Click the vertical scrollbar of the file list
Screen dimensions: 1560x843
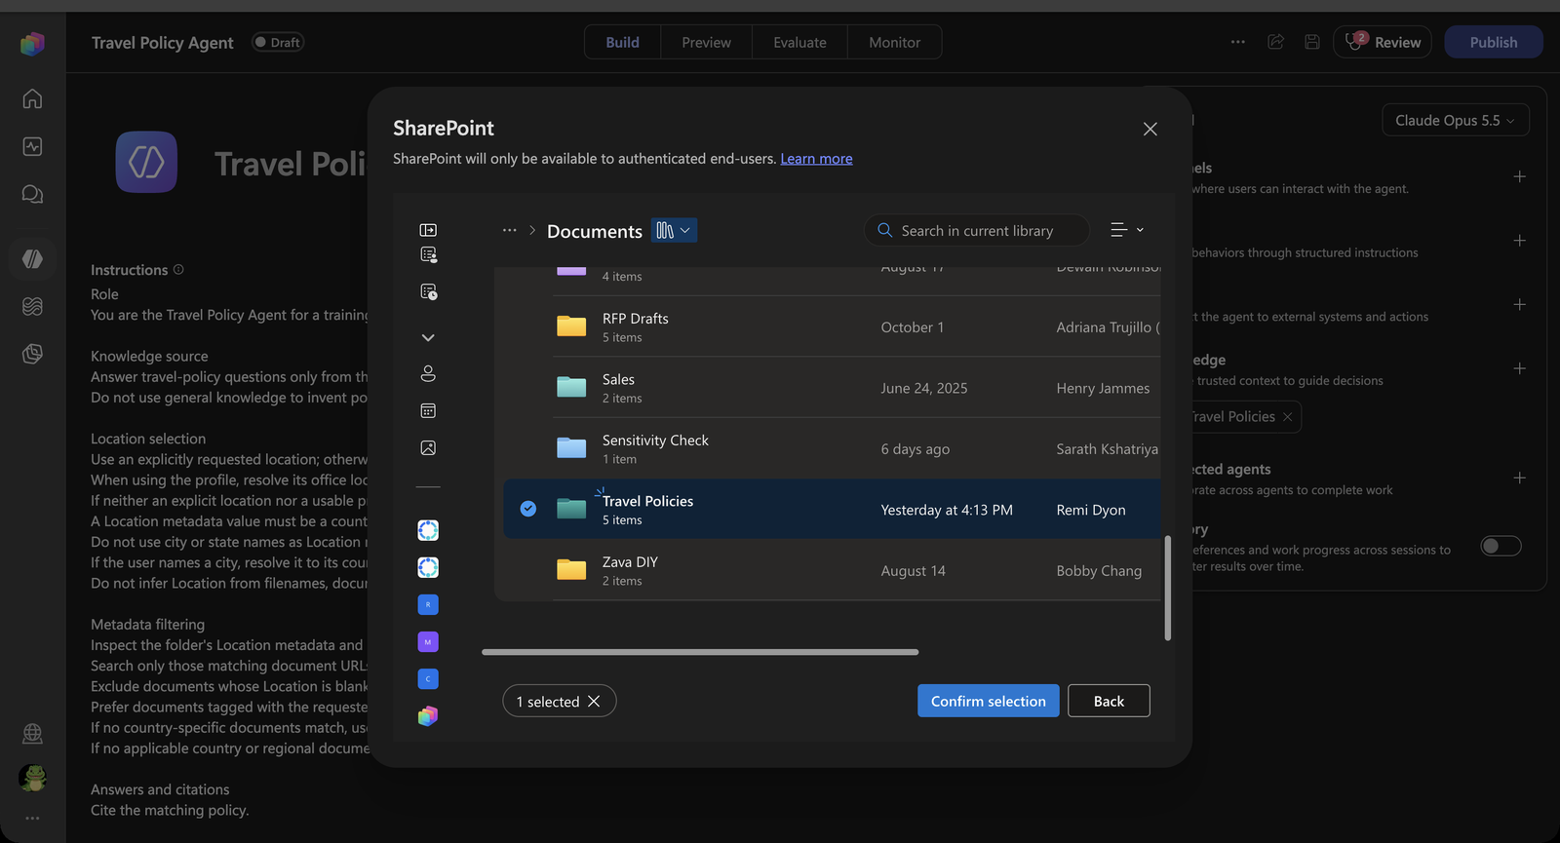[1167, 588]
